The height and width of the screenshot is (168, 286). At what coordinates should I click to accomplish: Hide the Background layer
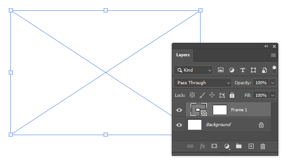179,125
